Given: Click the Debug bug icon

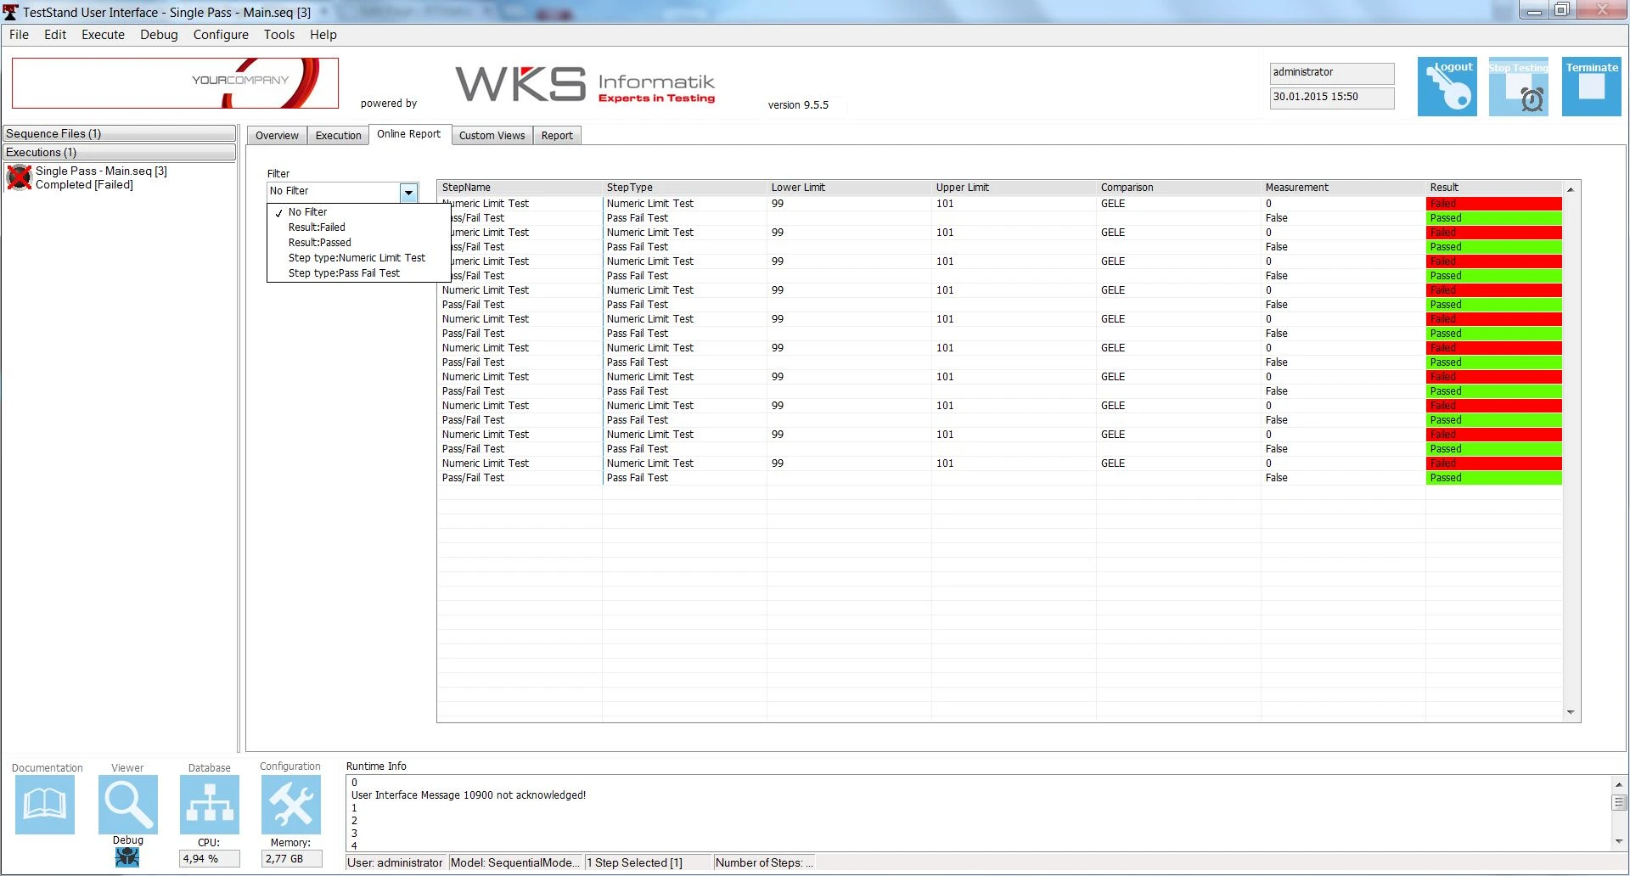Looking at the screenshot, I should tap(127, 857).
